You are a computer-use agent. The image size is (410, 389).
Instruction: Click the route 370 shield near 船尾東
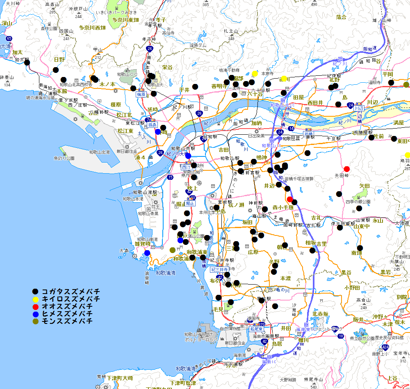(262, 325)
